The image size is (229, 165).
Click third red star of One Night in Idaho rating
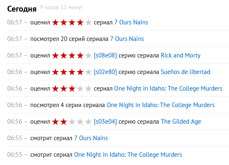(x=72, y=88)
